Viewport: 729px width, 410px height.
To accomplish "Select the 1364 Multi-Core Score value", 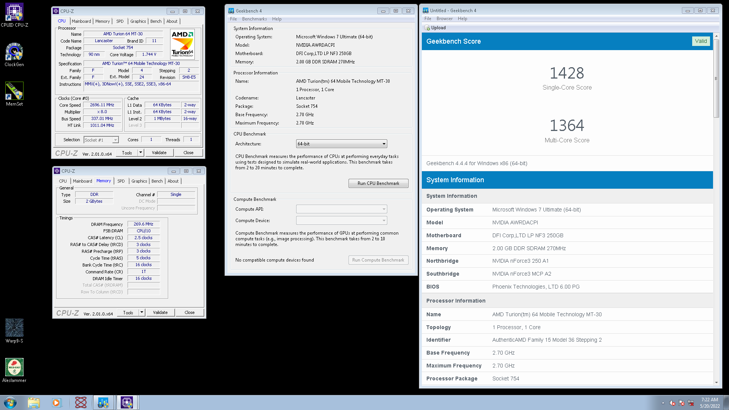I will point(567,125).
